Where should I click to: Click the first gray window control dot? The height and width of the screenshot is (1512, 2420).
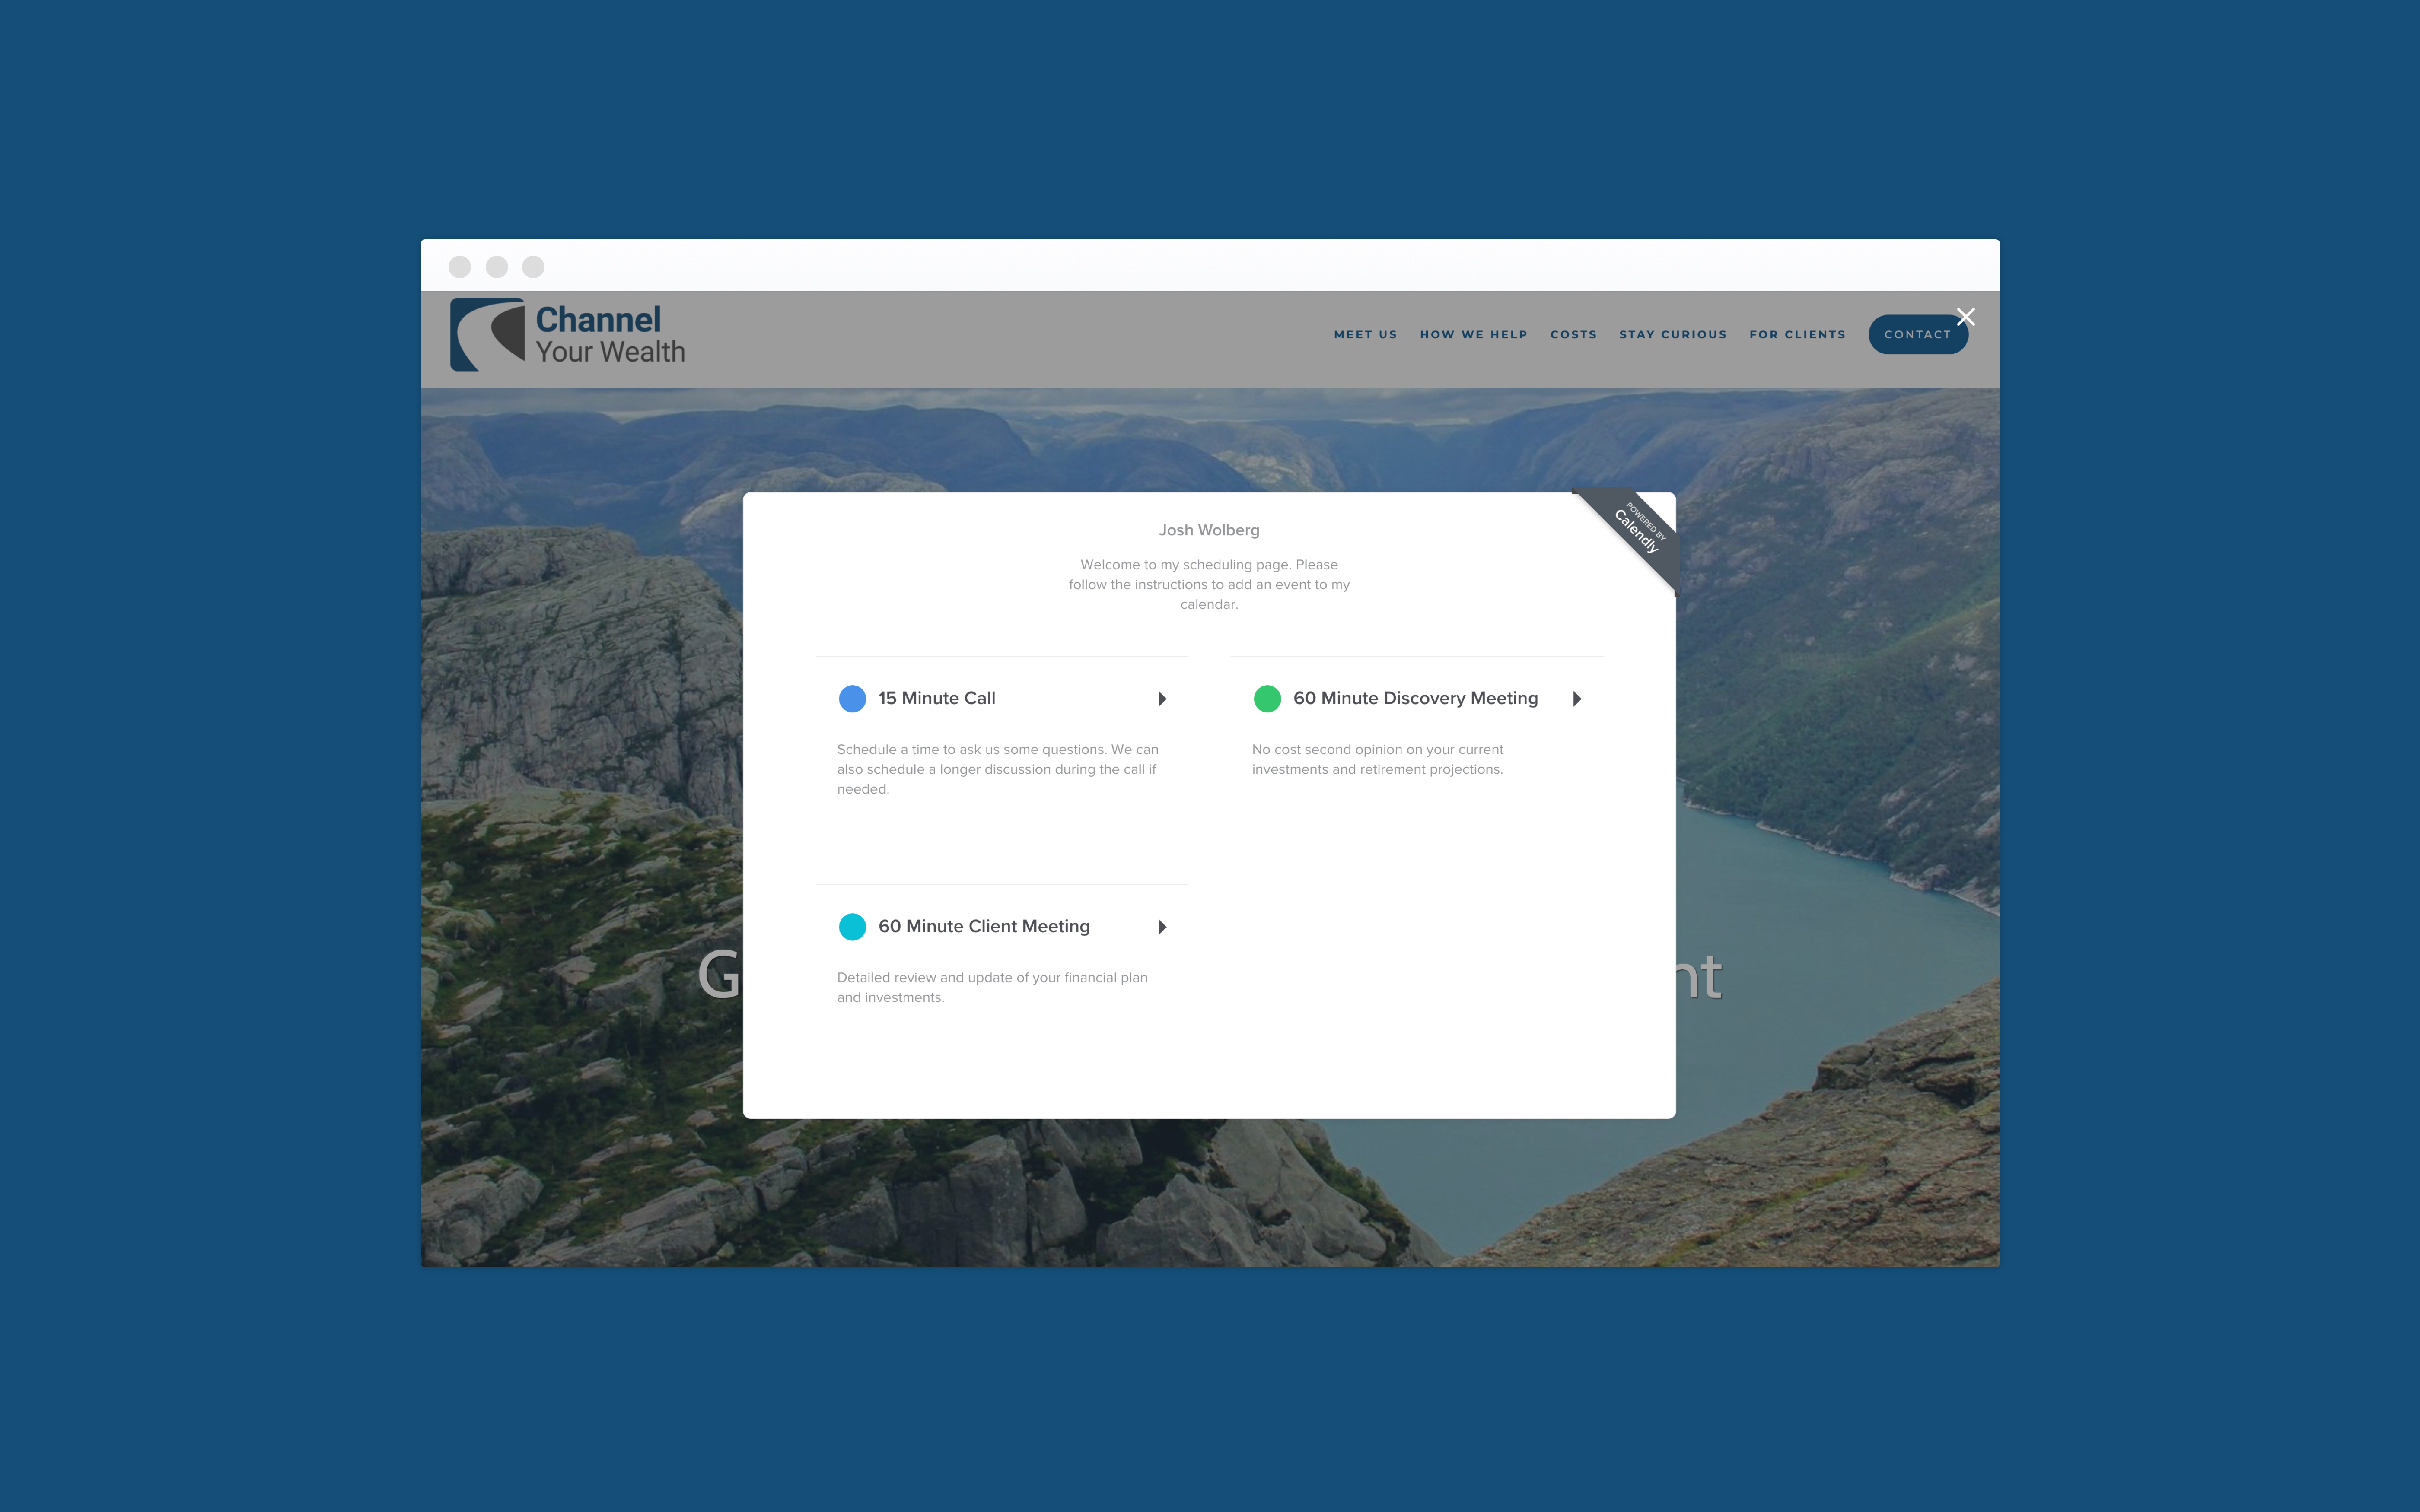click(460, 267)
